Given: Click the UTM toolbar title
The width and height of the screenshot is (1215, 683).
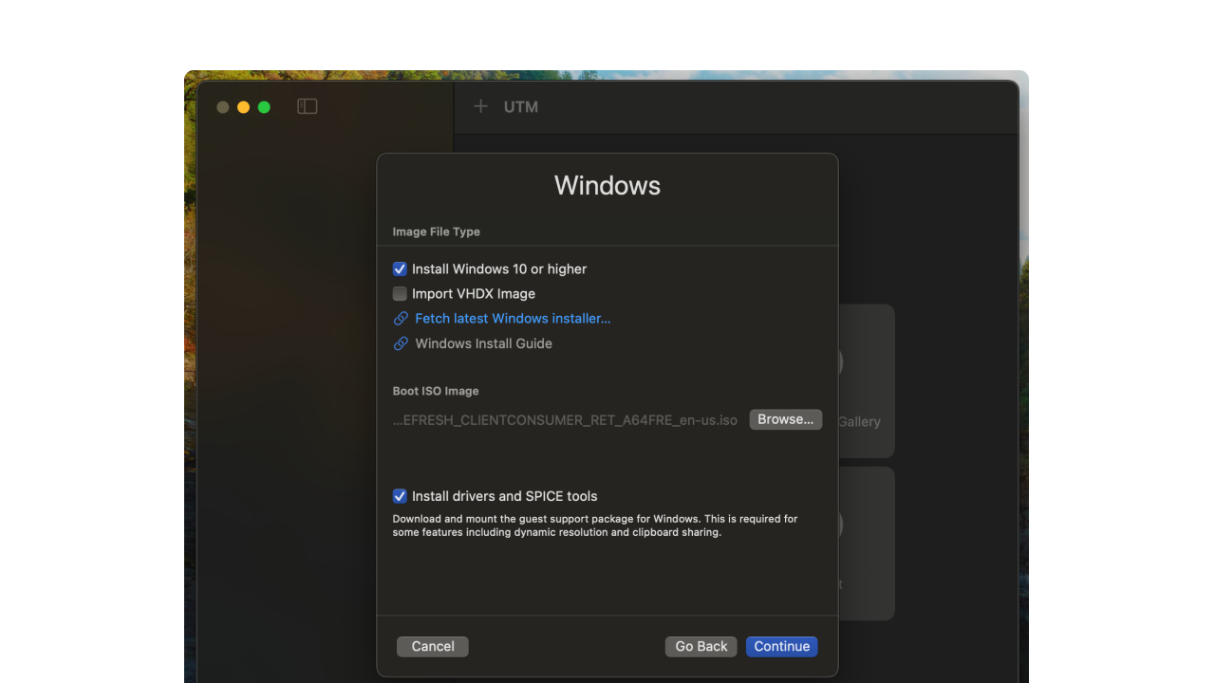Looking at the screenshot, I should pyautogui.click(x=520, y=106).
